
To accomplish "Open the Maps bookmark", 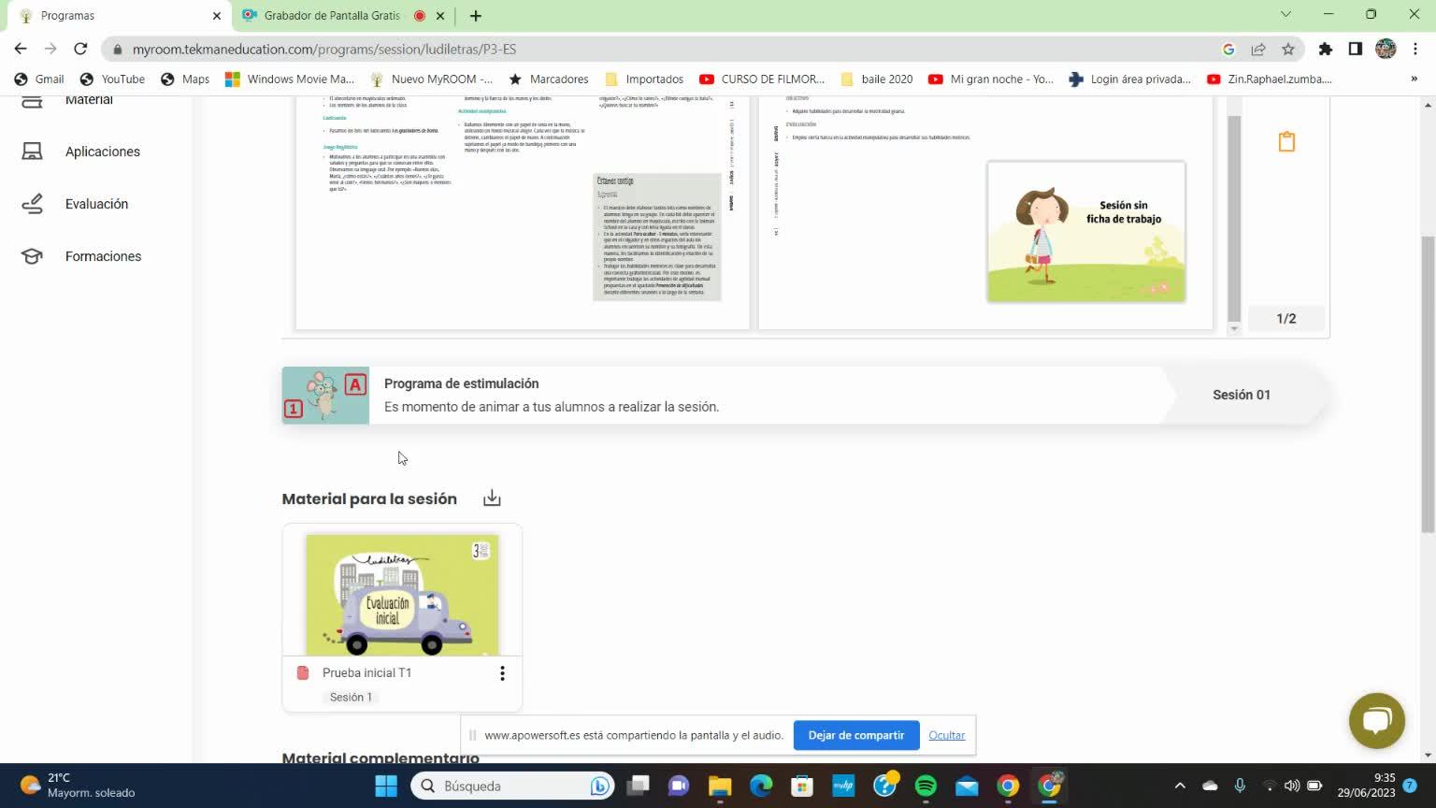I will [185, 79].
